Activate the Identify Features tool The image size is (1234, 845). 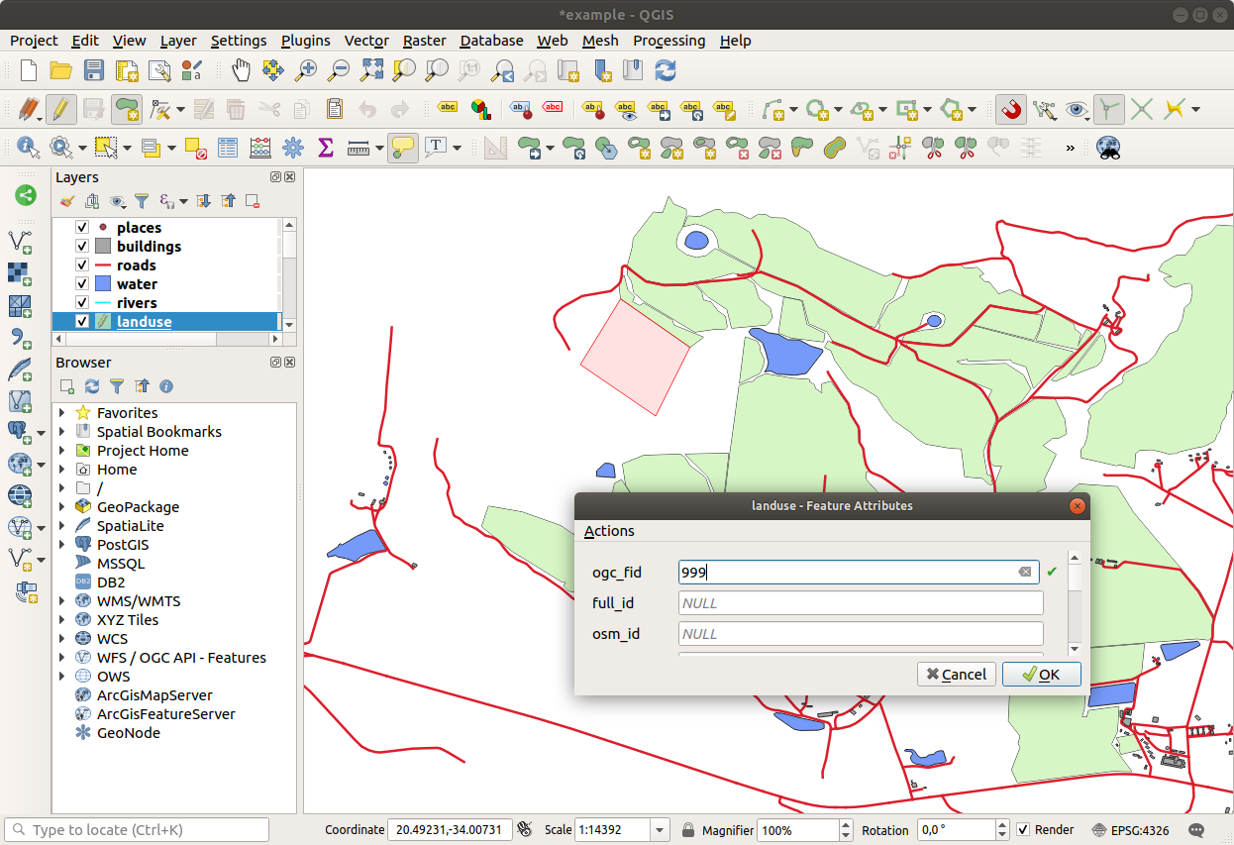(x=27, y=147)
